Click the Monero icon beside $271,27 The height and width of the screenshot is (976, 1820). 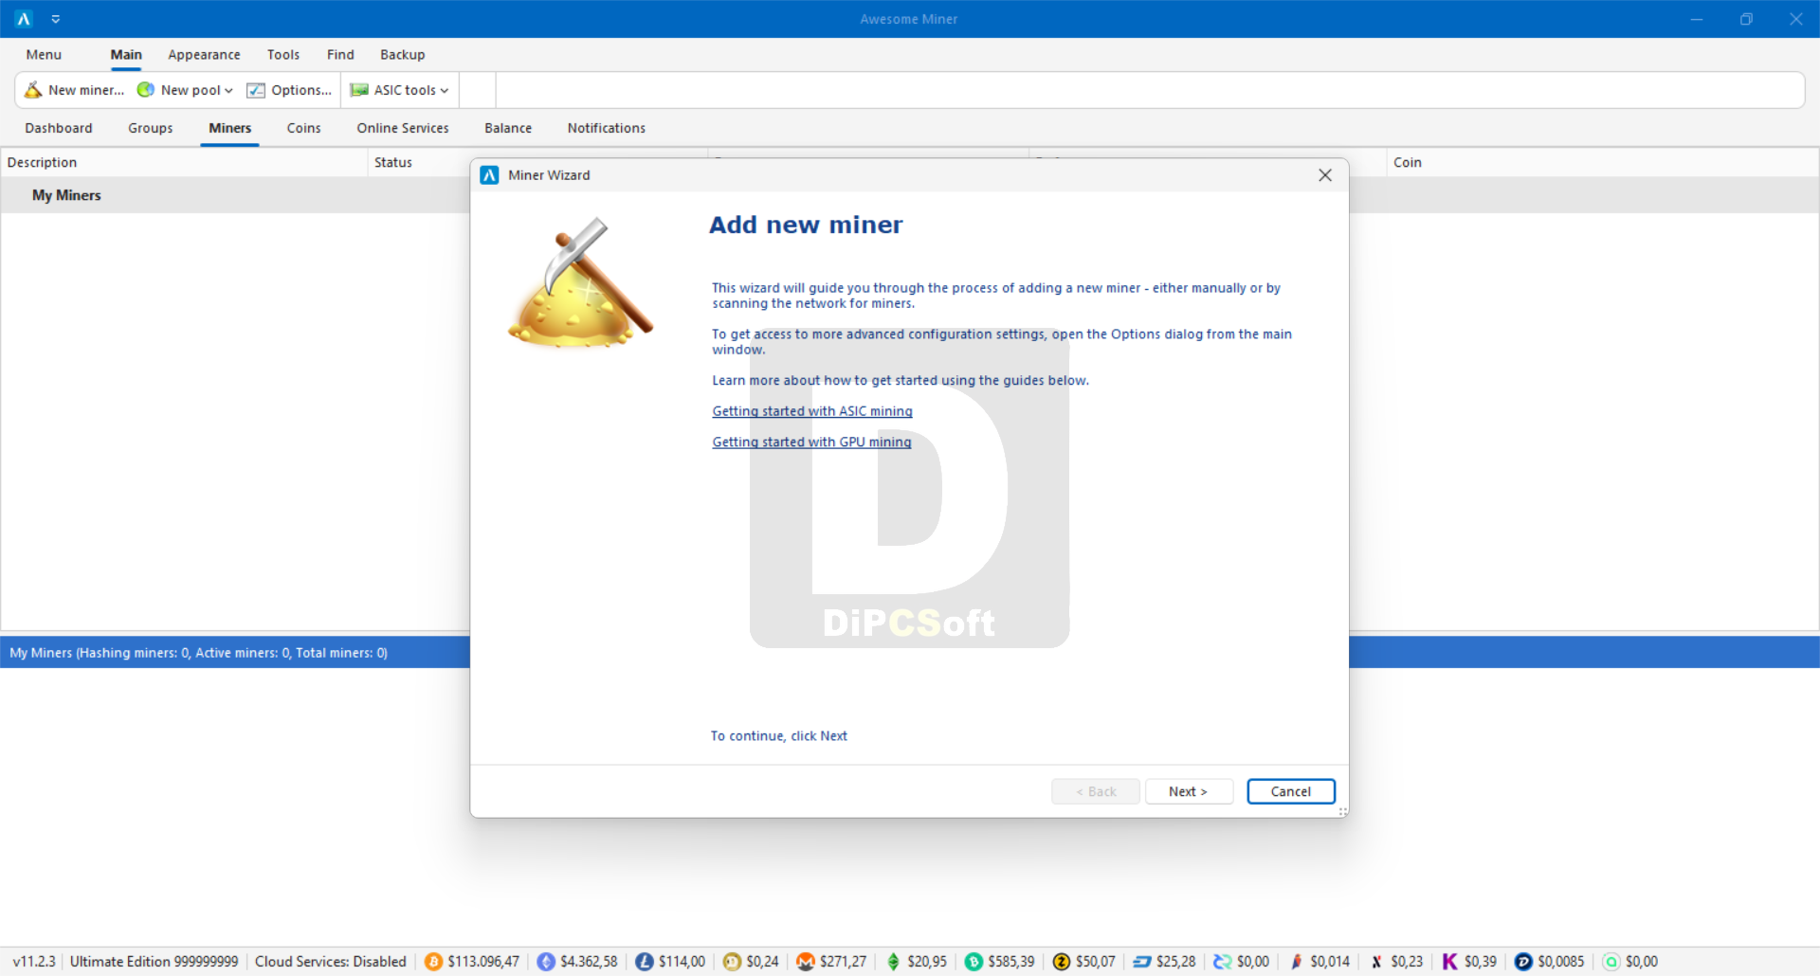pos(806,962)
